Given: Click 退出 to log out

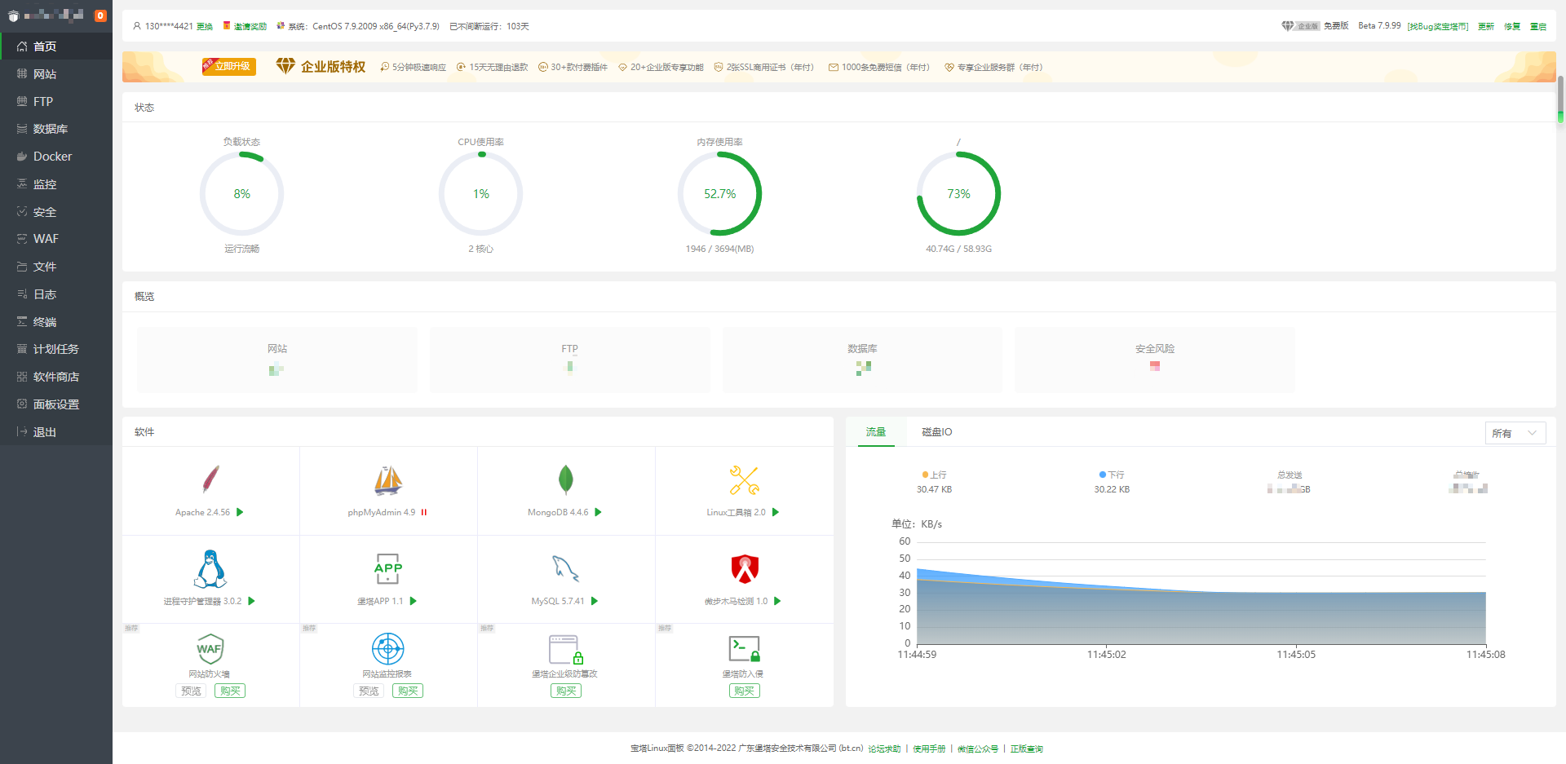Looking at the screenshot, I should click(x=56, y=432).
